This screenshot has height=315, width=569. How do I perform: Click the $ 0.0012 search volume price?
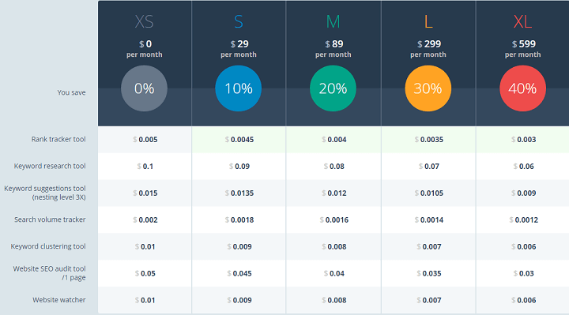[524, 220]
